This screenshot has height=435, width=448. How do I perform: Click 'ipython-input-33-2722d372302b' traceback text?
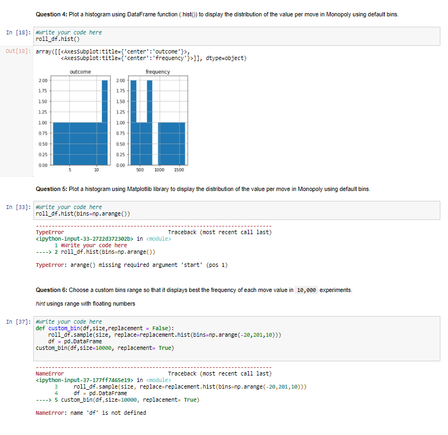(x=85, y=239)
